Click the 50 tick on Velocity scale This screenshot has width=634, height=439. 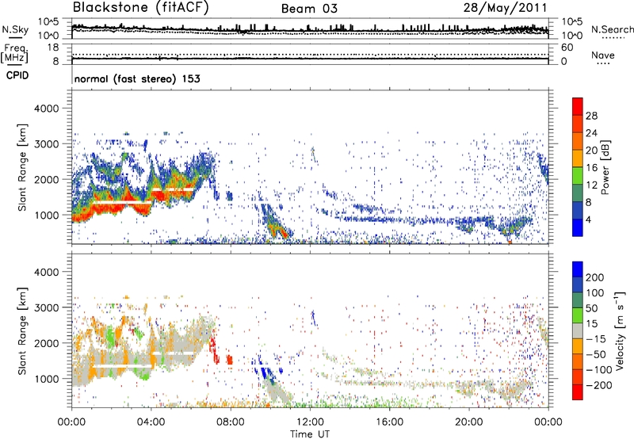pyautogui.click(x=591, y=308)
